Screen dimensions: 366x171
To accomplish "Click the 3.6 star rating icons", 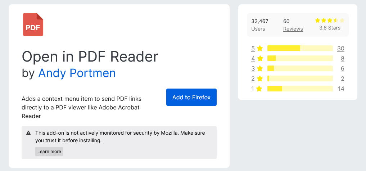I will tap(330, 21).
